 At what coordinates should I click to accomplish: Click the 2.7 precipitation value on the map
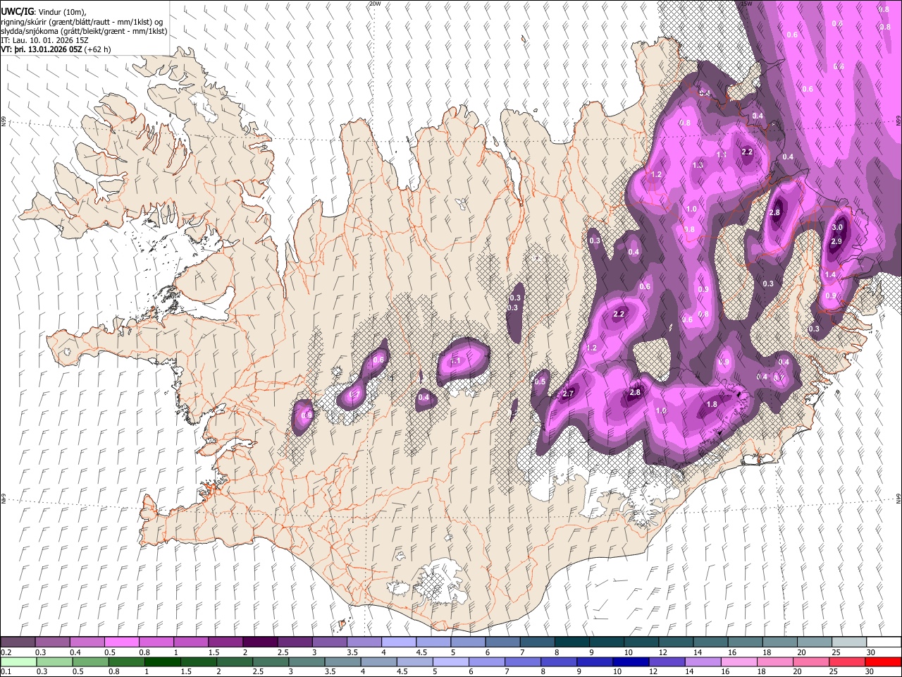pos(568,394)
